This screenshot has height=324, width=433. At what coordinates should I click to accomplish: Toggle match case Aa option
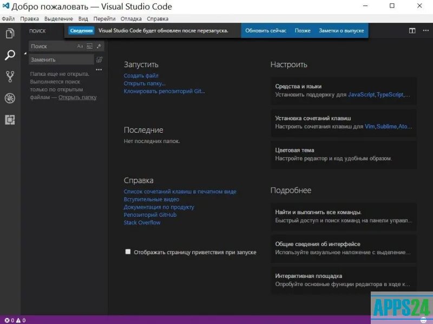pyautogui.click(x=80, y=46)
